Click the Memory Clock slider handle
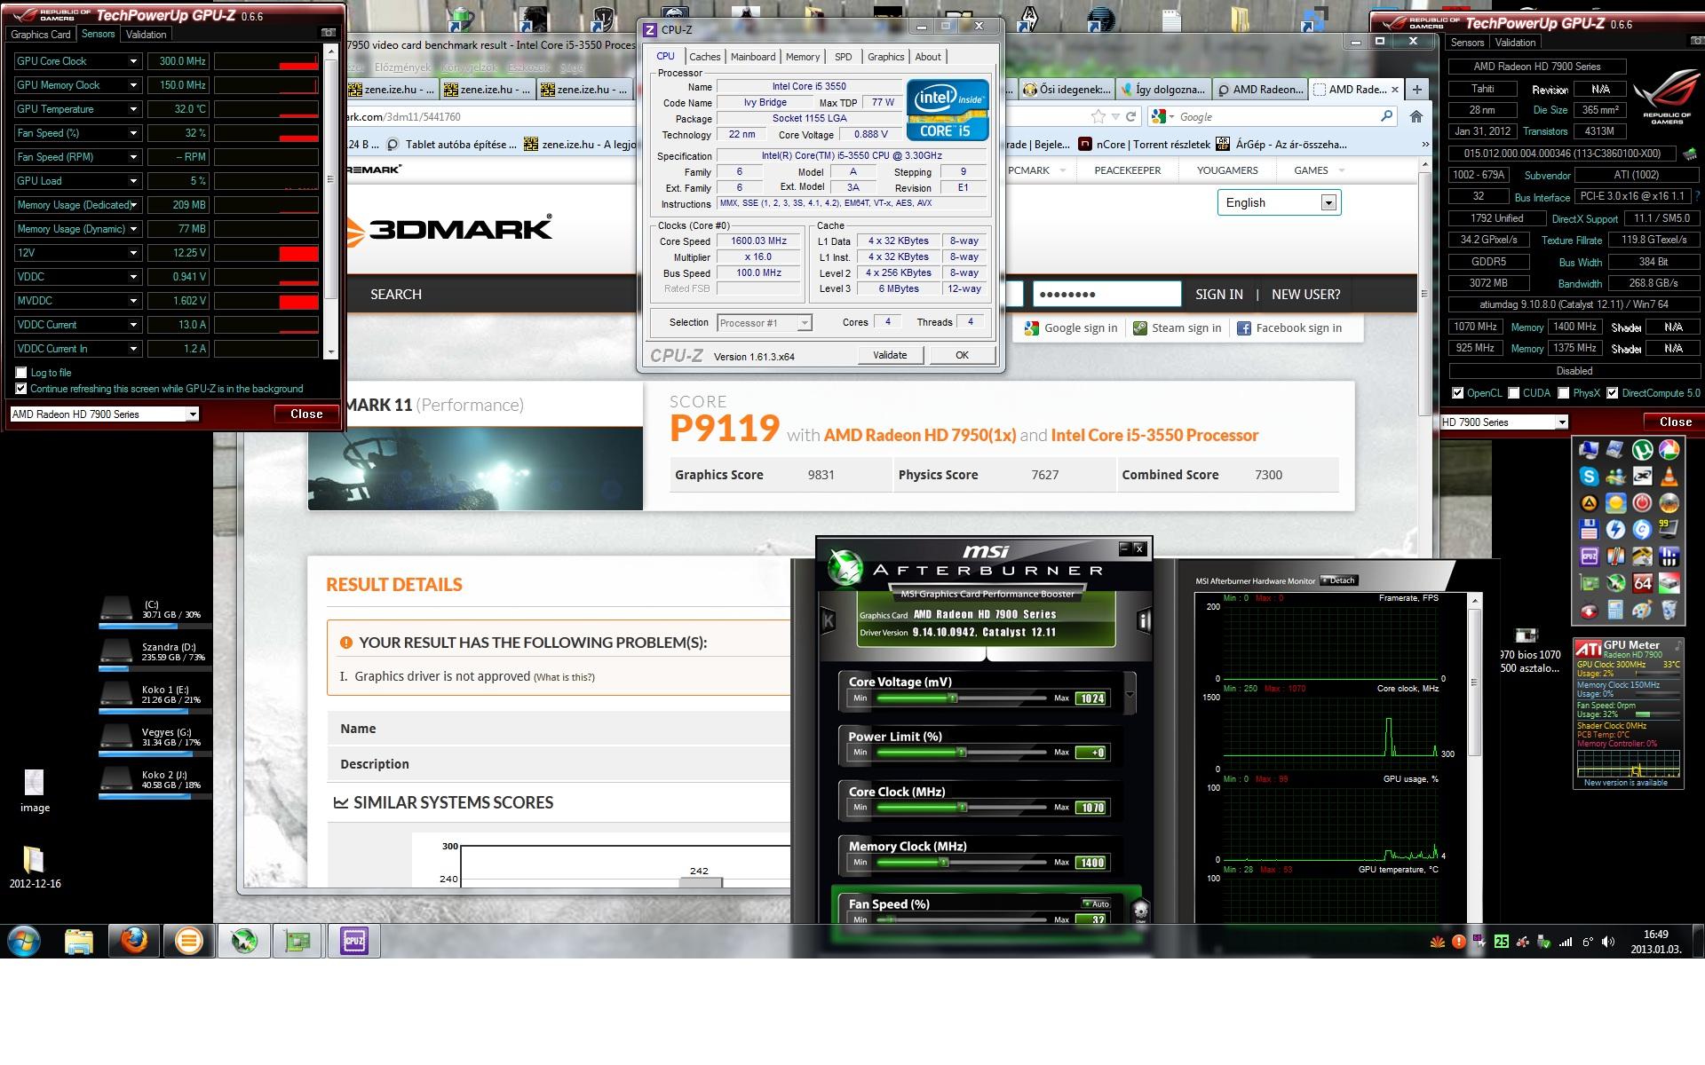Viewport: 1705px width, 1065px height. (944, 863)
